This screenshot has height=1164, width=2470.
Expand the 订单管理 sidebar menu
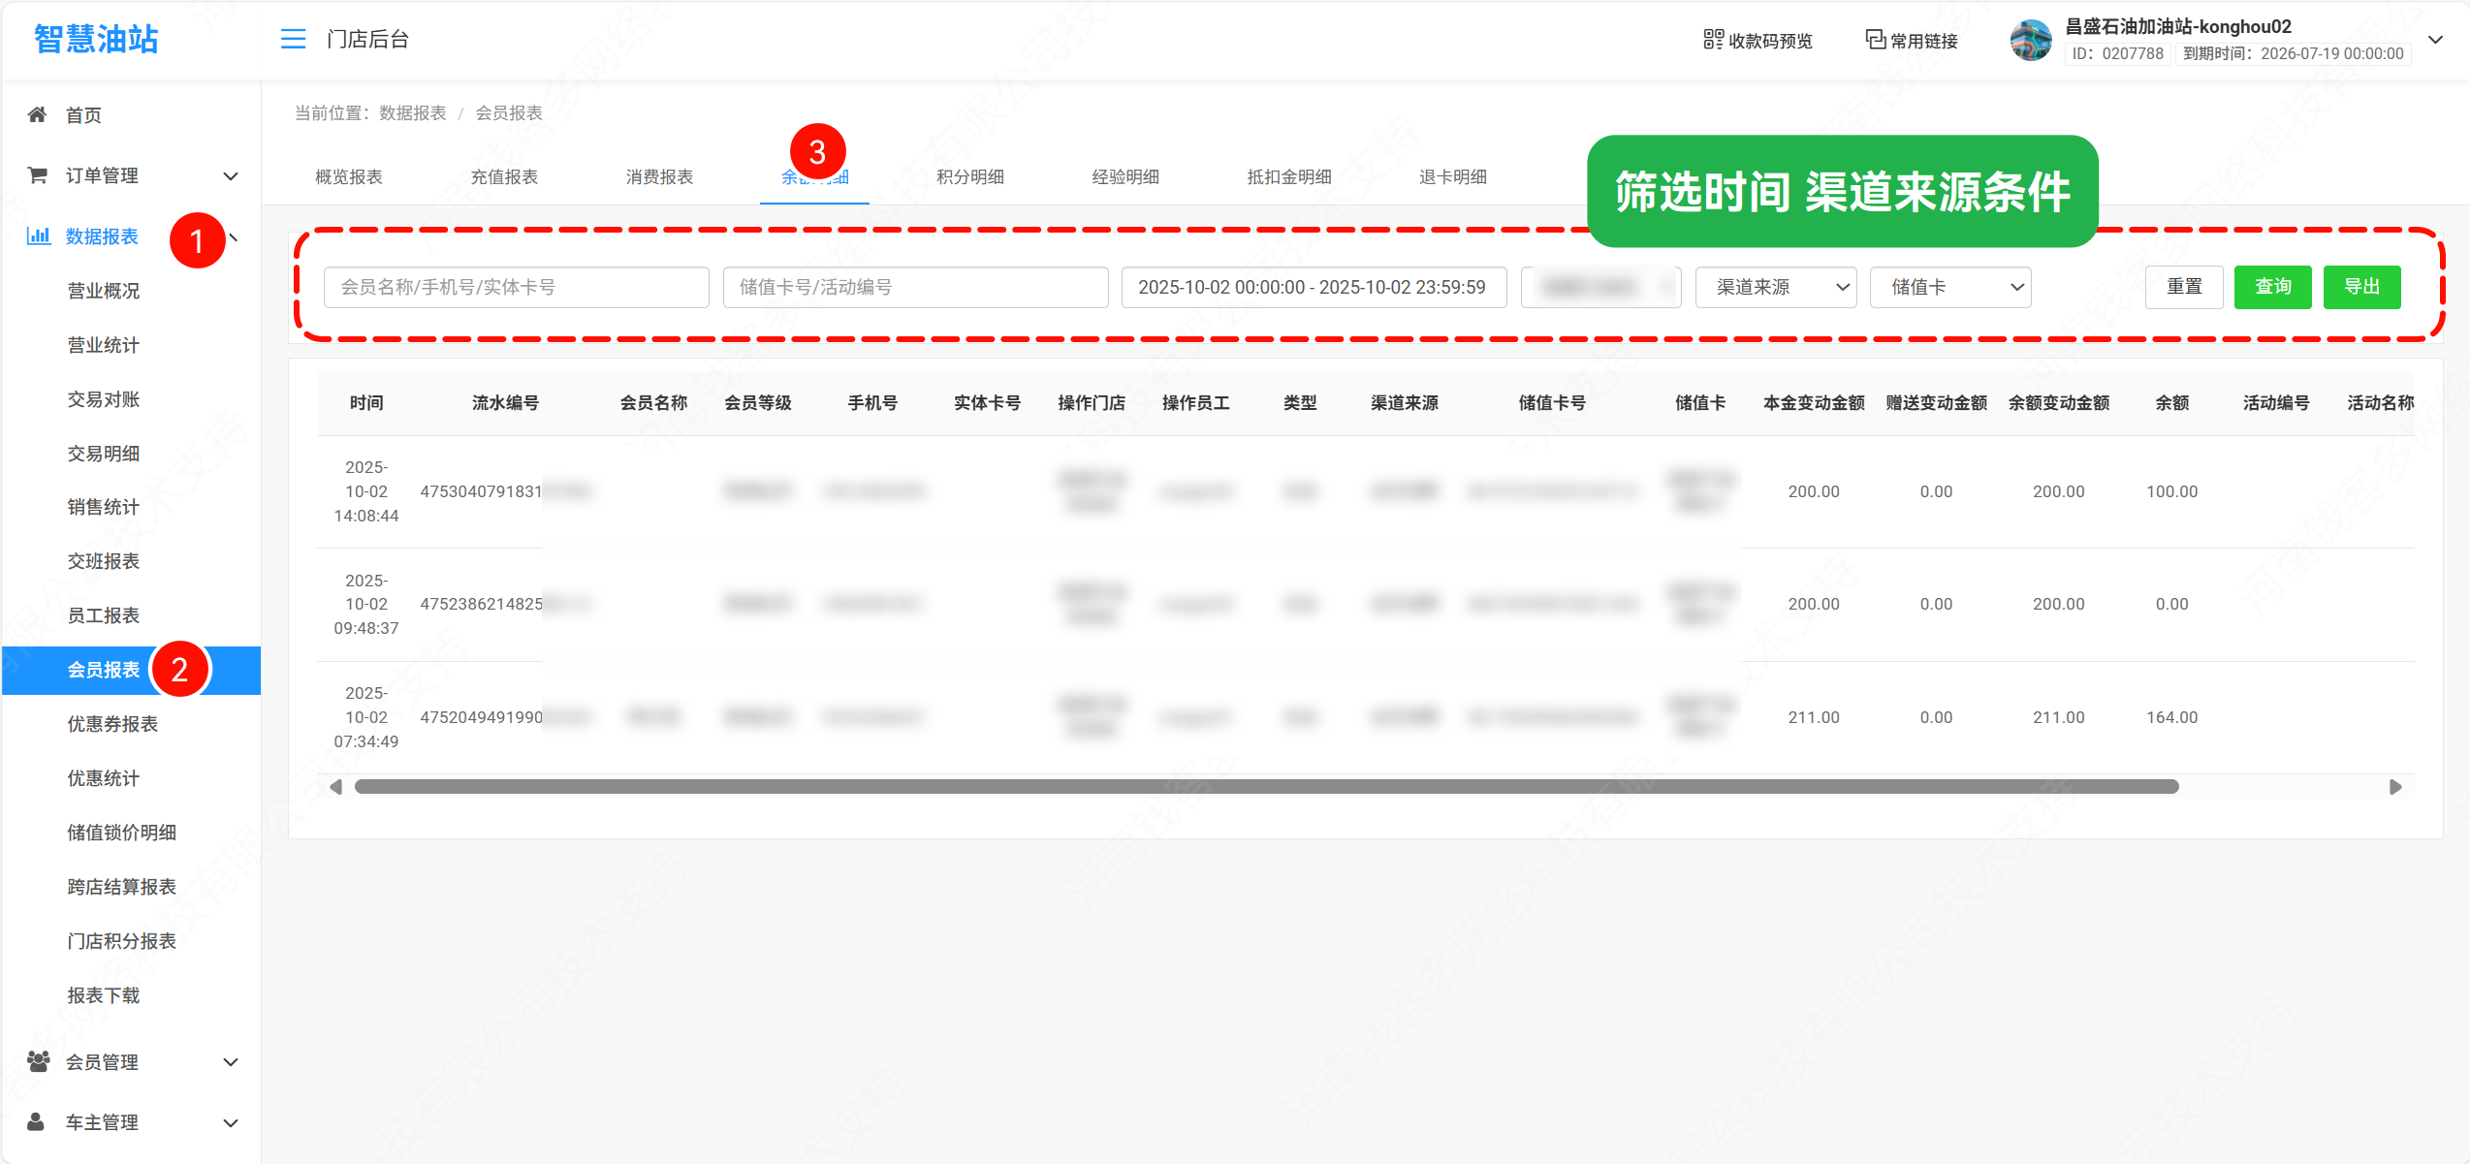point(231,175)
